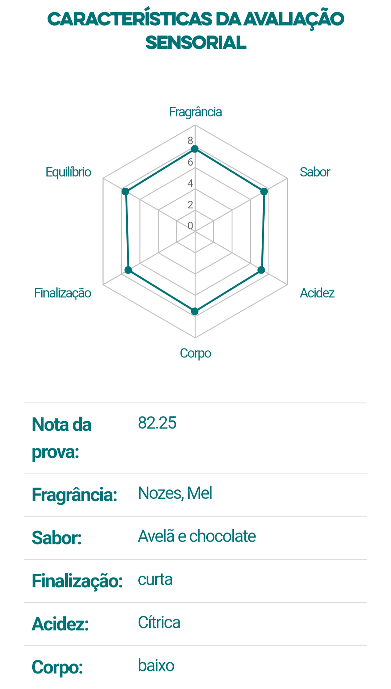Viewport: 391px width, 689px height.
Task: Click the baixo body value
Action: click(x=156, y=665)
